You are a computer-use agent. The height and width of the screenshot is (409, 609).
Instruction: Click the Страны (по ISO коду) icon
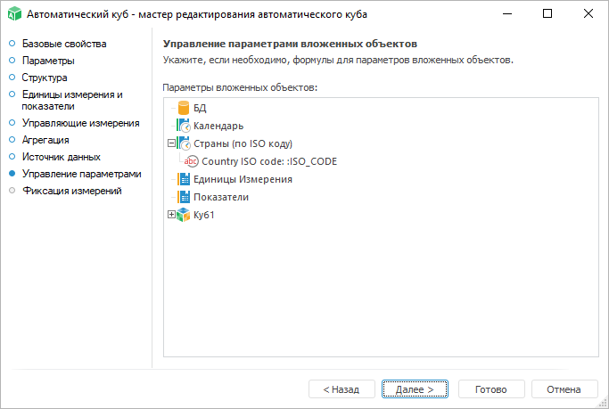click(185, 143)
